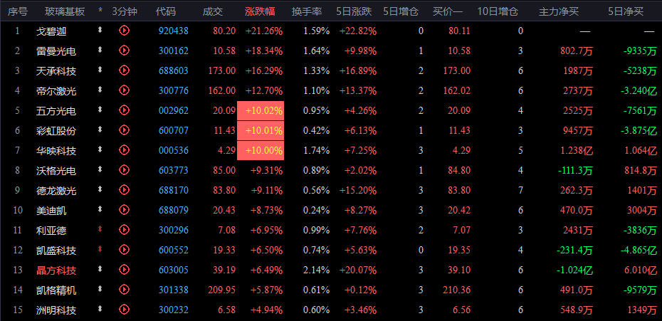The image size is (662, 321).
Task: Sort by the 代码 column header
Action: [166, 11]
